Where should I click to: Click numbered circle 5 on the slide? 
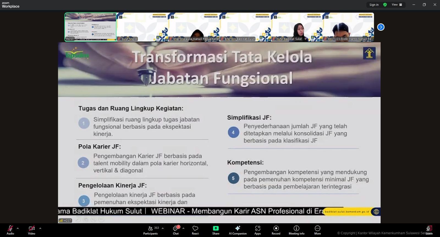pos(233,178)
